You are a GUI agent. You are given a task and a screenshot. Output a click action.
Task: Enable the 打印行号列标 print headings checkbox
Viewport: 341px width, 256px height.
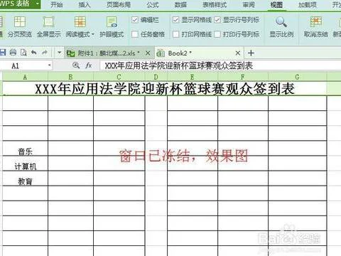pos(217,34)
